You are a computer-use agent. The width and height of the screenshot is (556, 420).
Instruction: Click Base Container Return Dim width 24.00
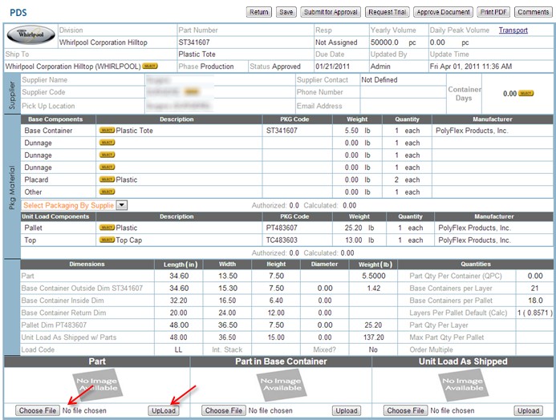pyautogui.click(x=227, y=313)
